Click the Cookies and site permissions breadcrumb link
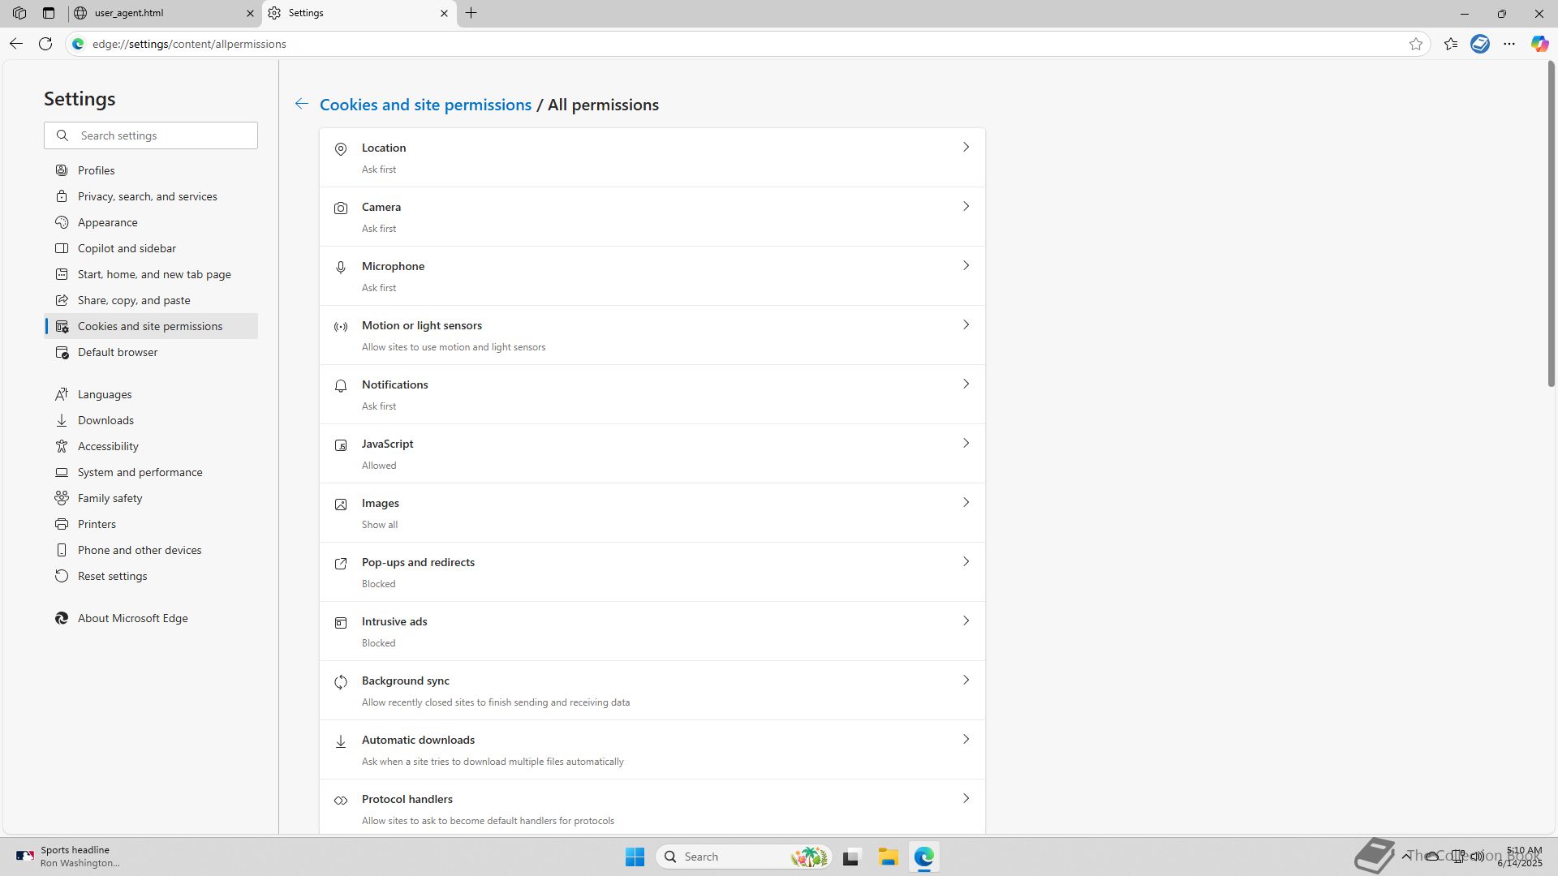The image size is (1558, 876). click(425, 105)
